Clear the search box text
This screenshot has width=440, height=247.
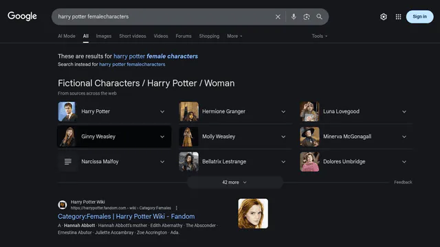click(x=278, y=16)
